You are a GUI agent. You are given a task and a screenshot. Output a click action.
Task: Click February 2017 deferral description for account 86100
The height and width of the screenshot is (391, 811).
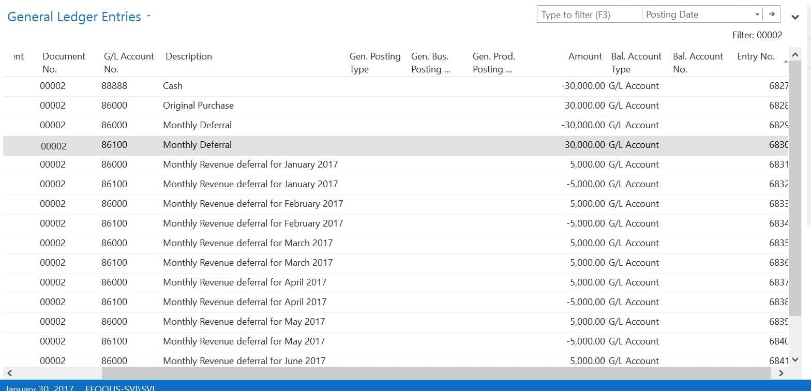point(253,223)
